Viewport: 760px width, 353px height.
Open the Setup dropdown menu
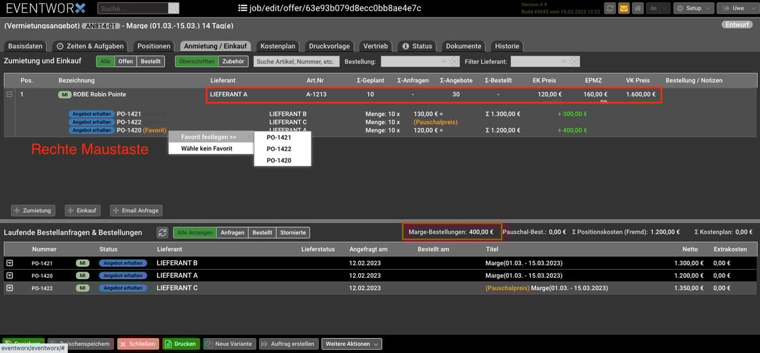696,8
